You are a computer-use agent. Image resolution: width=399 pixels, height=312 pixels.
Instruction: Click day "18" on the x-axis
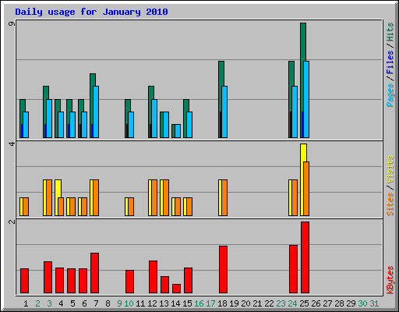coord(222,303)
